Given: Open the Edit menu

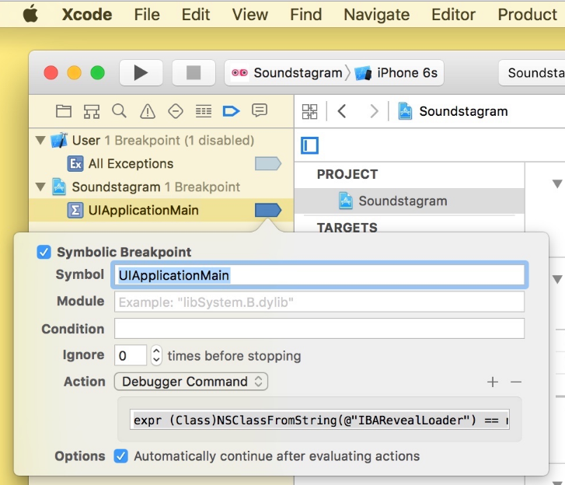Looking at the screenshot, I should tap(196, 15).
